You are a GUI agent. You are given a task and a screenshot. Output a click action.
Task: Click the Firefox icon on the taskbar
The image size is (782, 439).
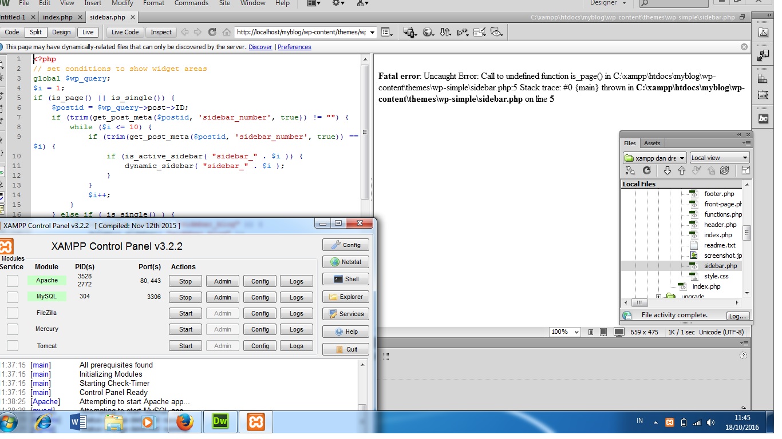pos(184,422)
